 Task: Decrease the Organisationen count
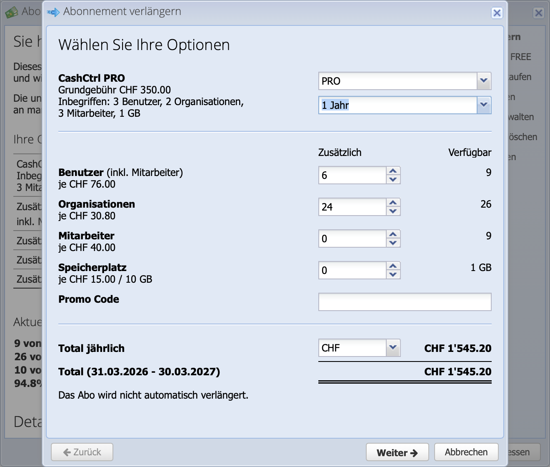pos(392,211)
